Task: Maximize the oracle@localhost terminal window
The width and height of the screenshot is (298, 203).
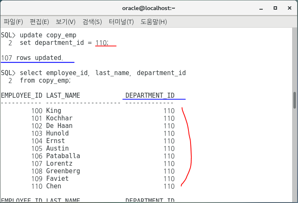Action: (275, 8)
